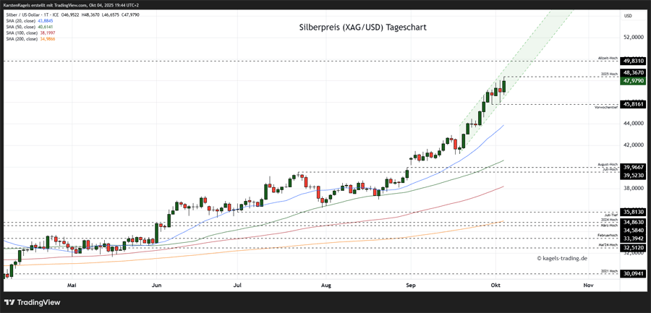Image resolution: width=651 pixels, height=313 pixels.
Task: Click the TradingView logo icon
Action: coord(10,302)
